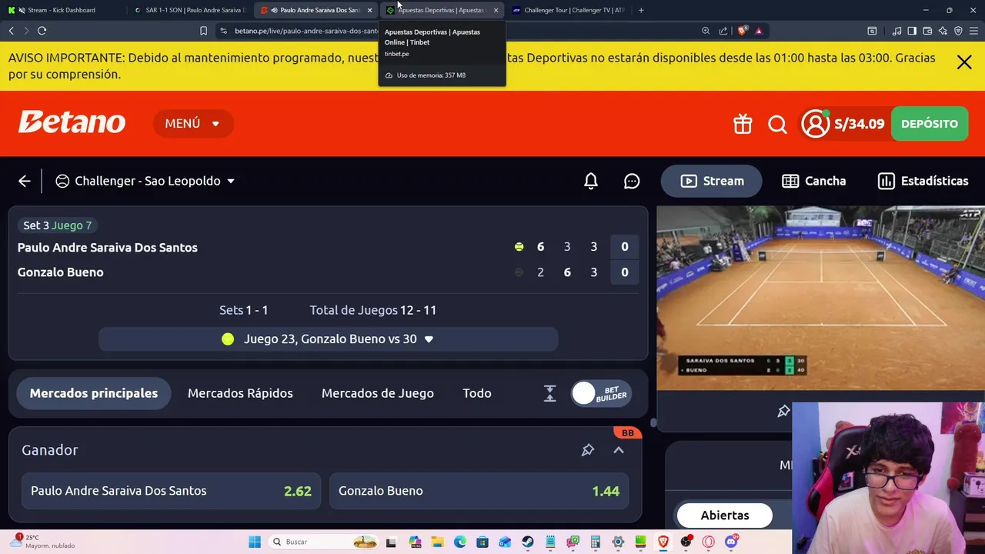Select Mercados Rápidos tab

click(240, 393)
